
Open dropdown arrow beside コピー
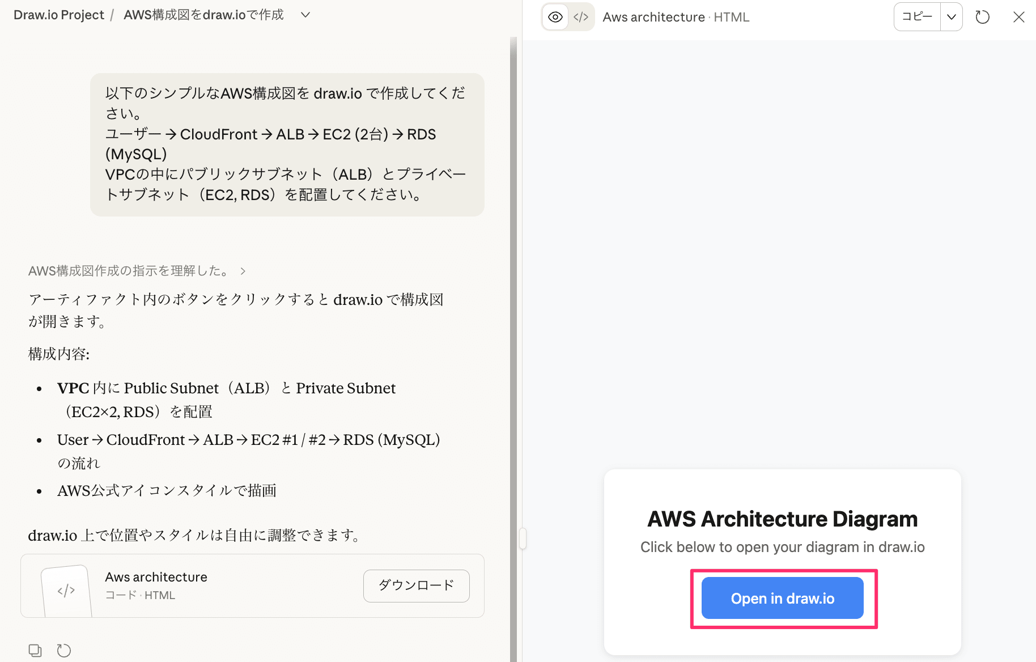952,17
